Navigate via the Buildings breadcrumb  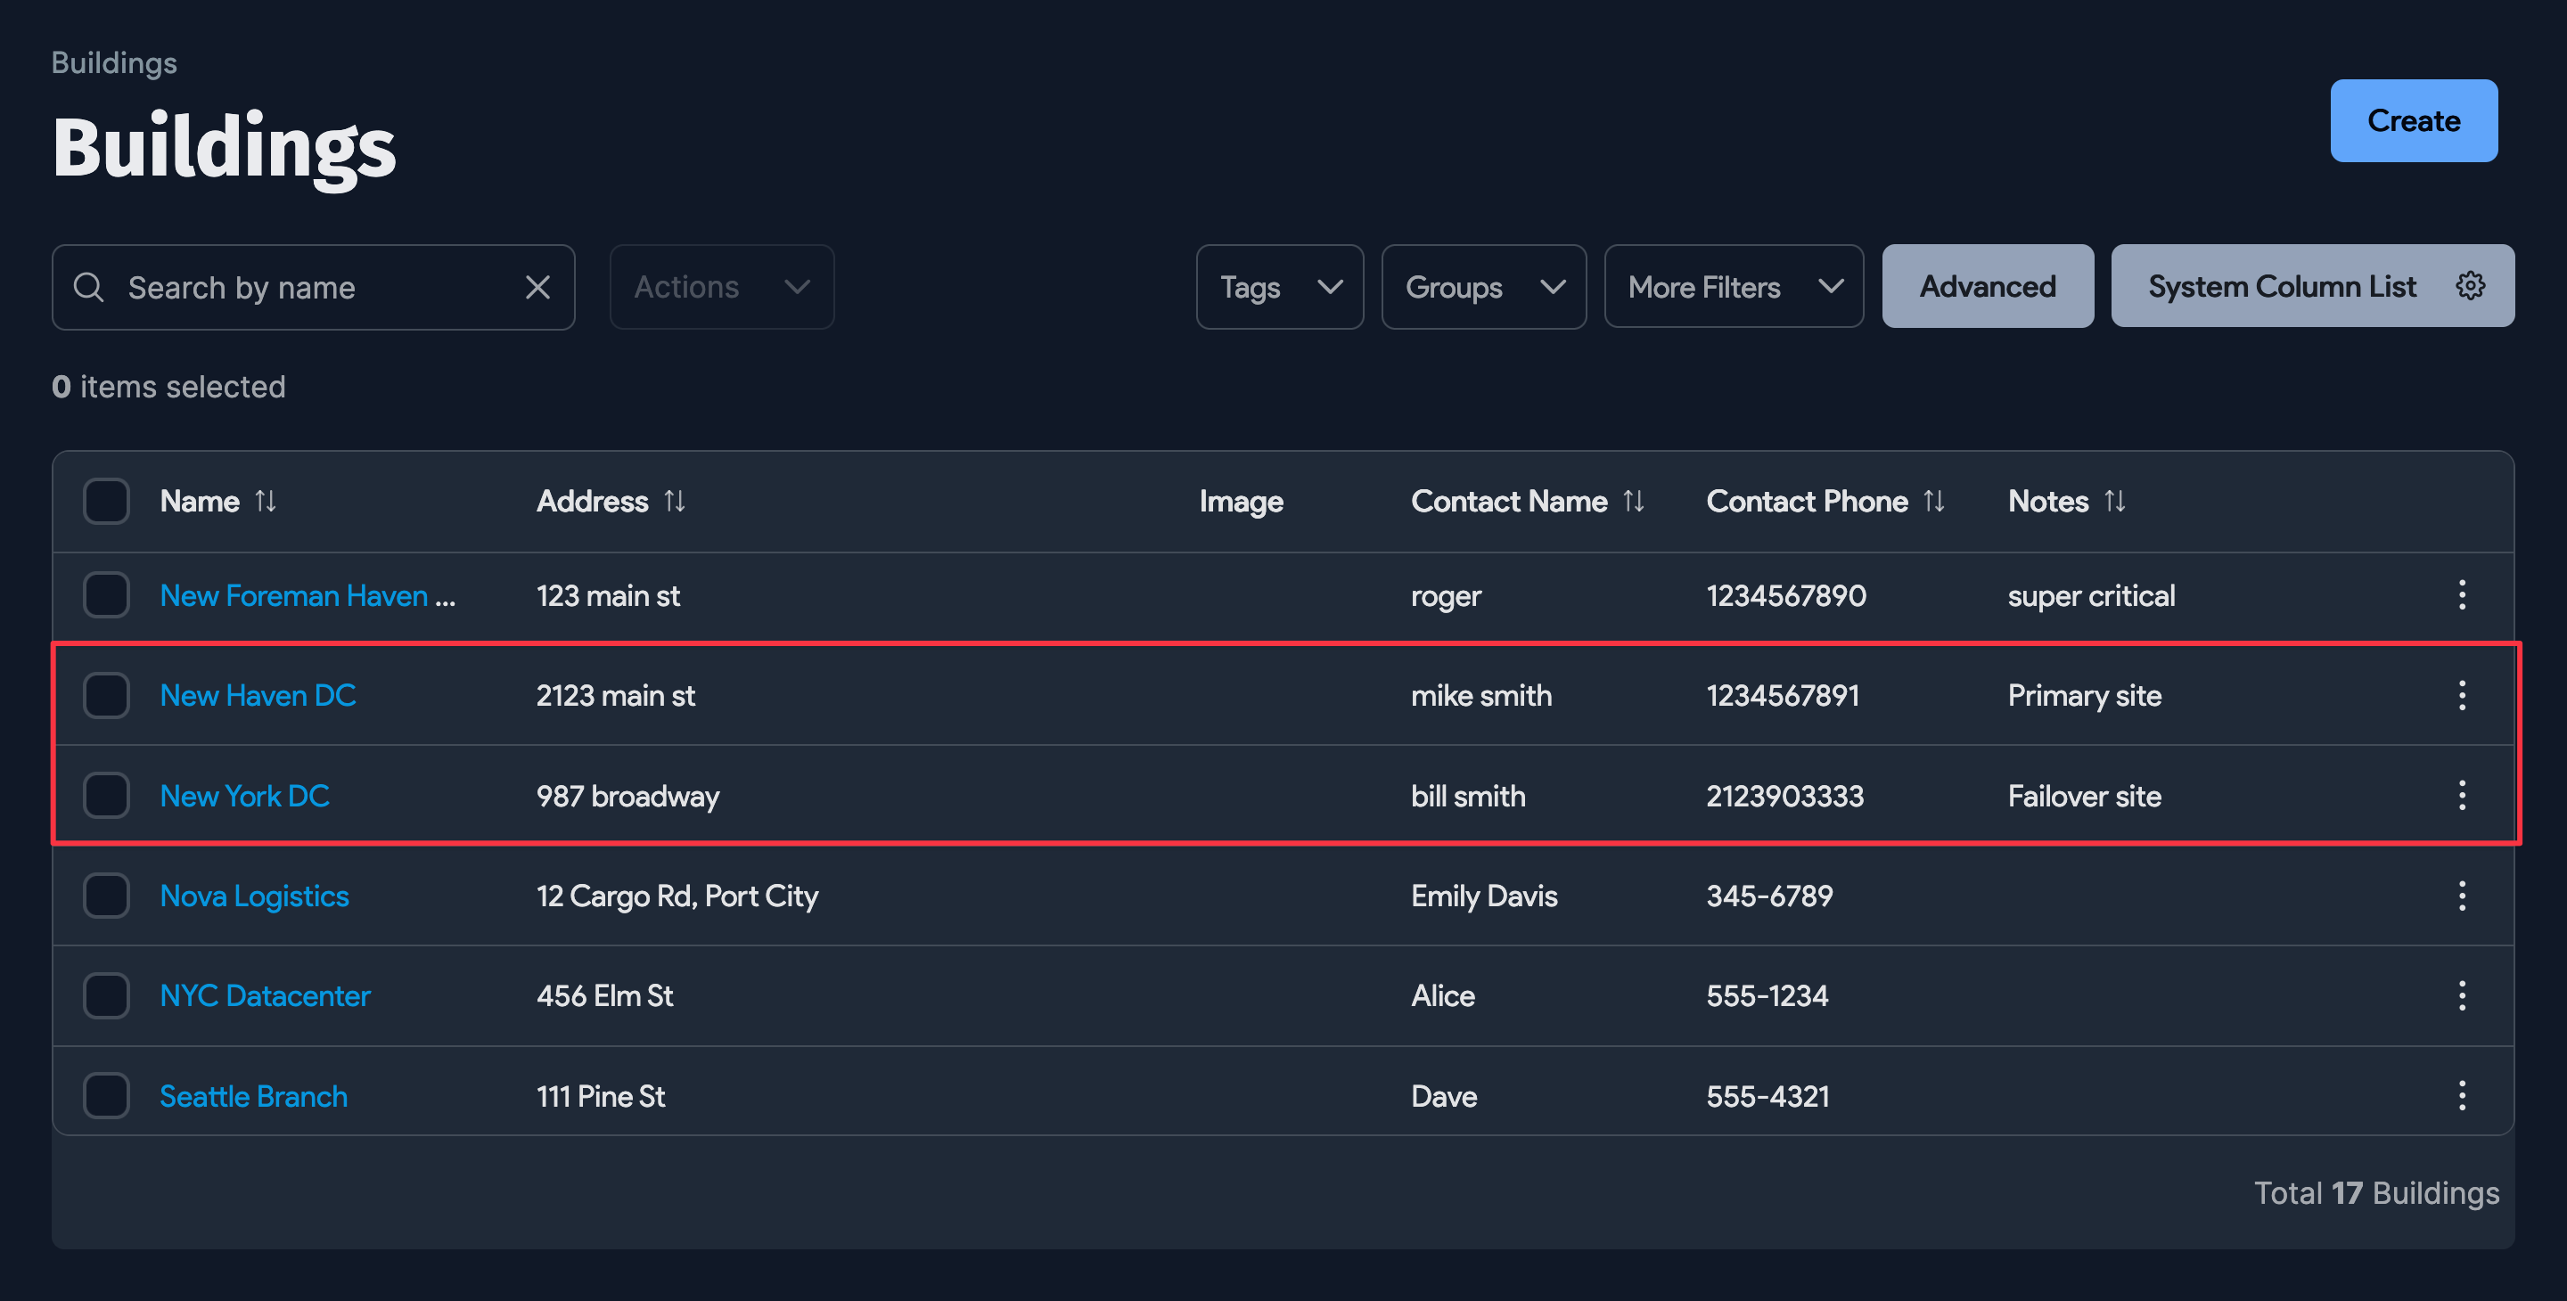[113, 61]
